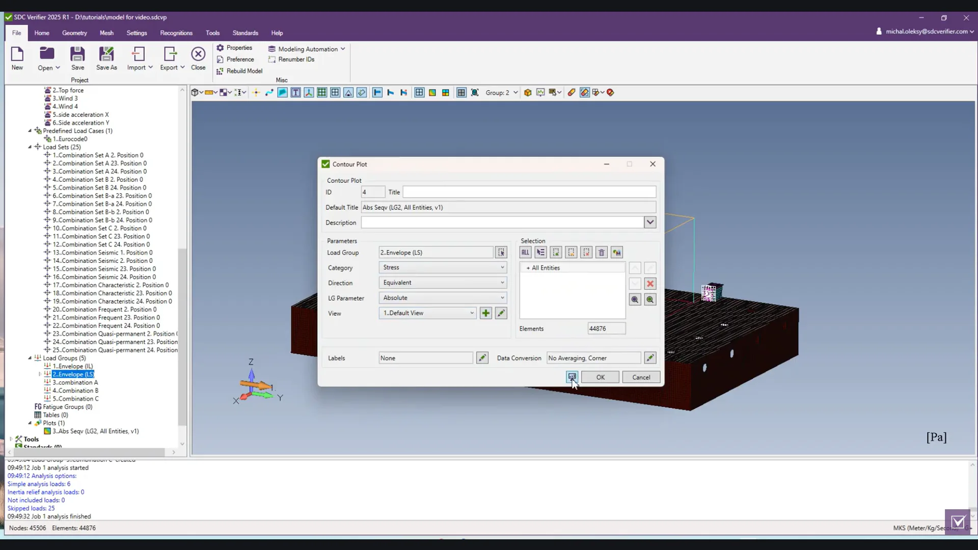Viewport: 978px width, 550px height.
Task: Open the Home ribbon tab
Action: point(42,33)
